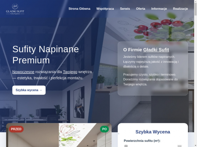Select Oferta in the top navigation
This screenshot has height=147, width=197.
click(x=141, y=9)
